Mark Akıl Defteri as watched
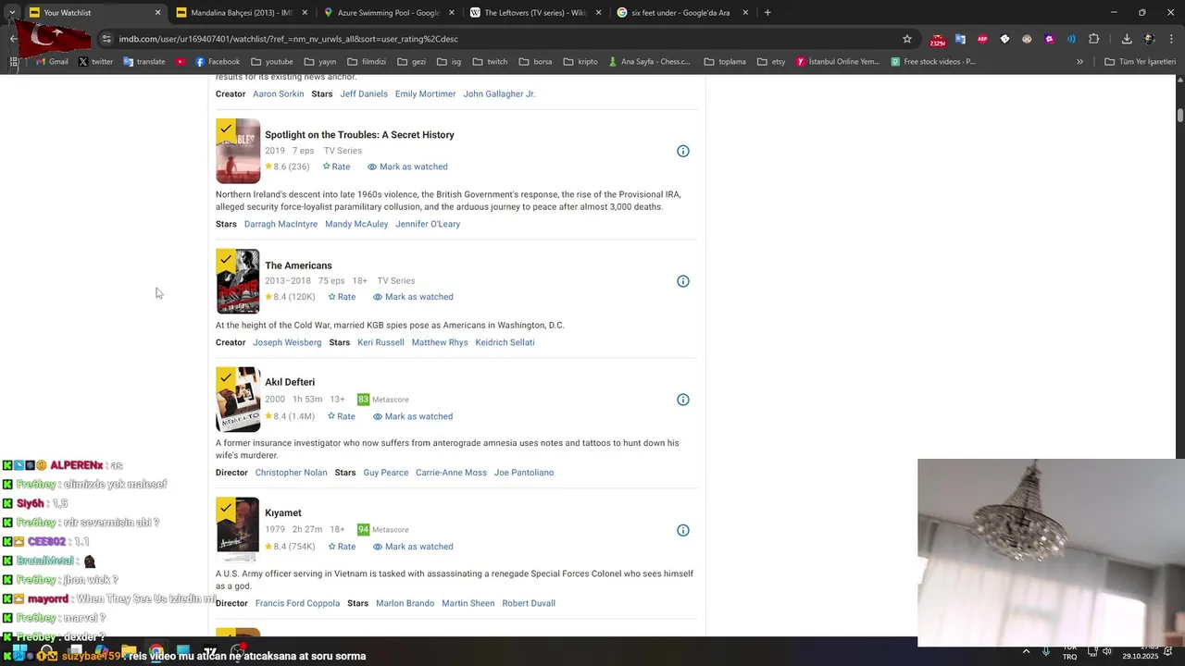This screenshot has width=1185, height=666. click(413, 416)
